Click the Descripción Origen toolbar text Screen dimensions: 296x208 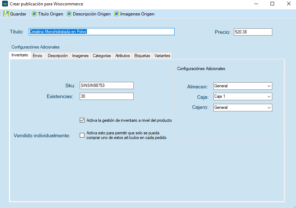(x=92, y=14)
